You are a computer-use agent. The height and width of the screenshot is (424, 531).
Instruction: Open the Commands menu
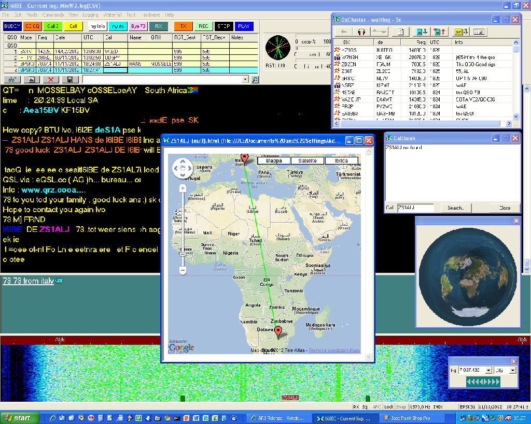(53, 15)
